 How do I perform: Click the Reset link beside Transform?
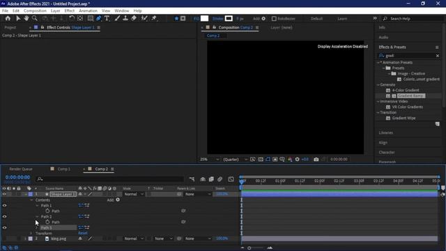[x=83, y=233]
